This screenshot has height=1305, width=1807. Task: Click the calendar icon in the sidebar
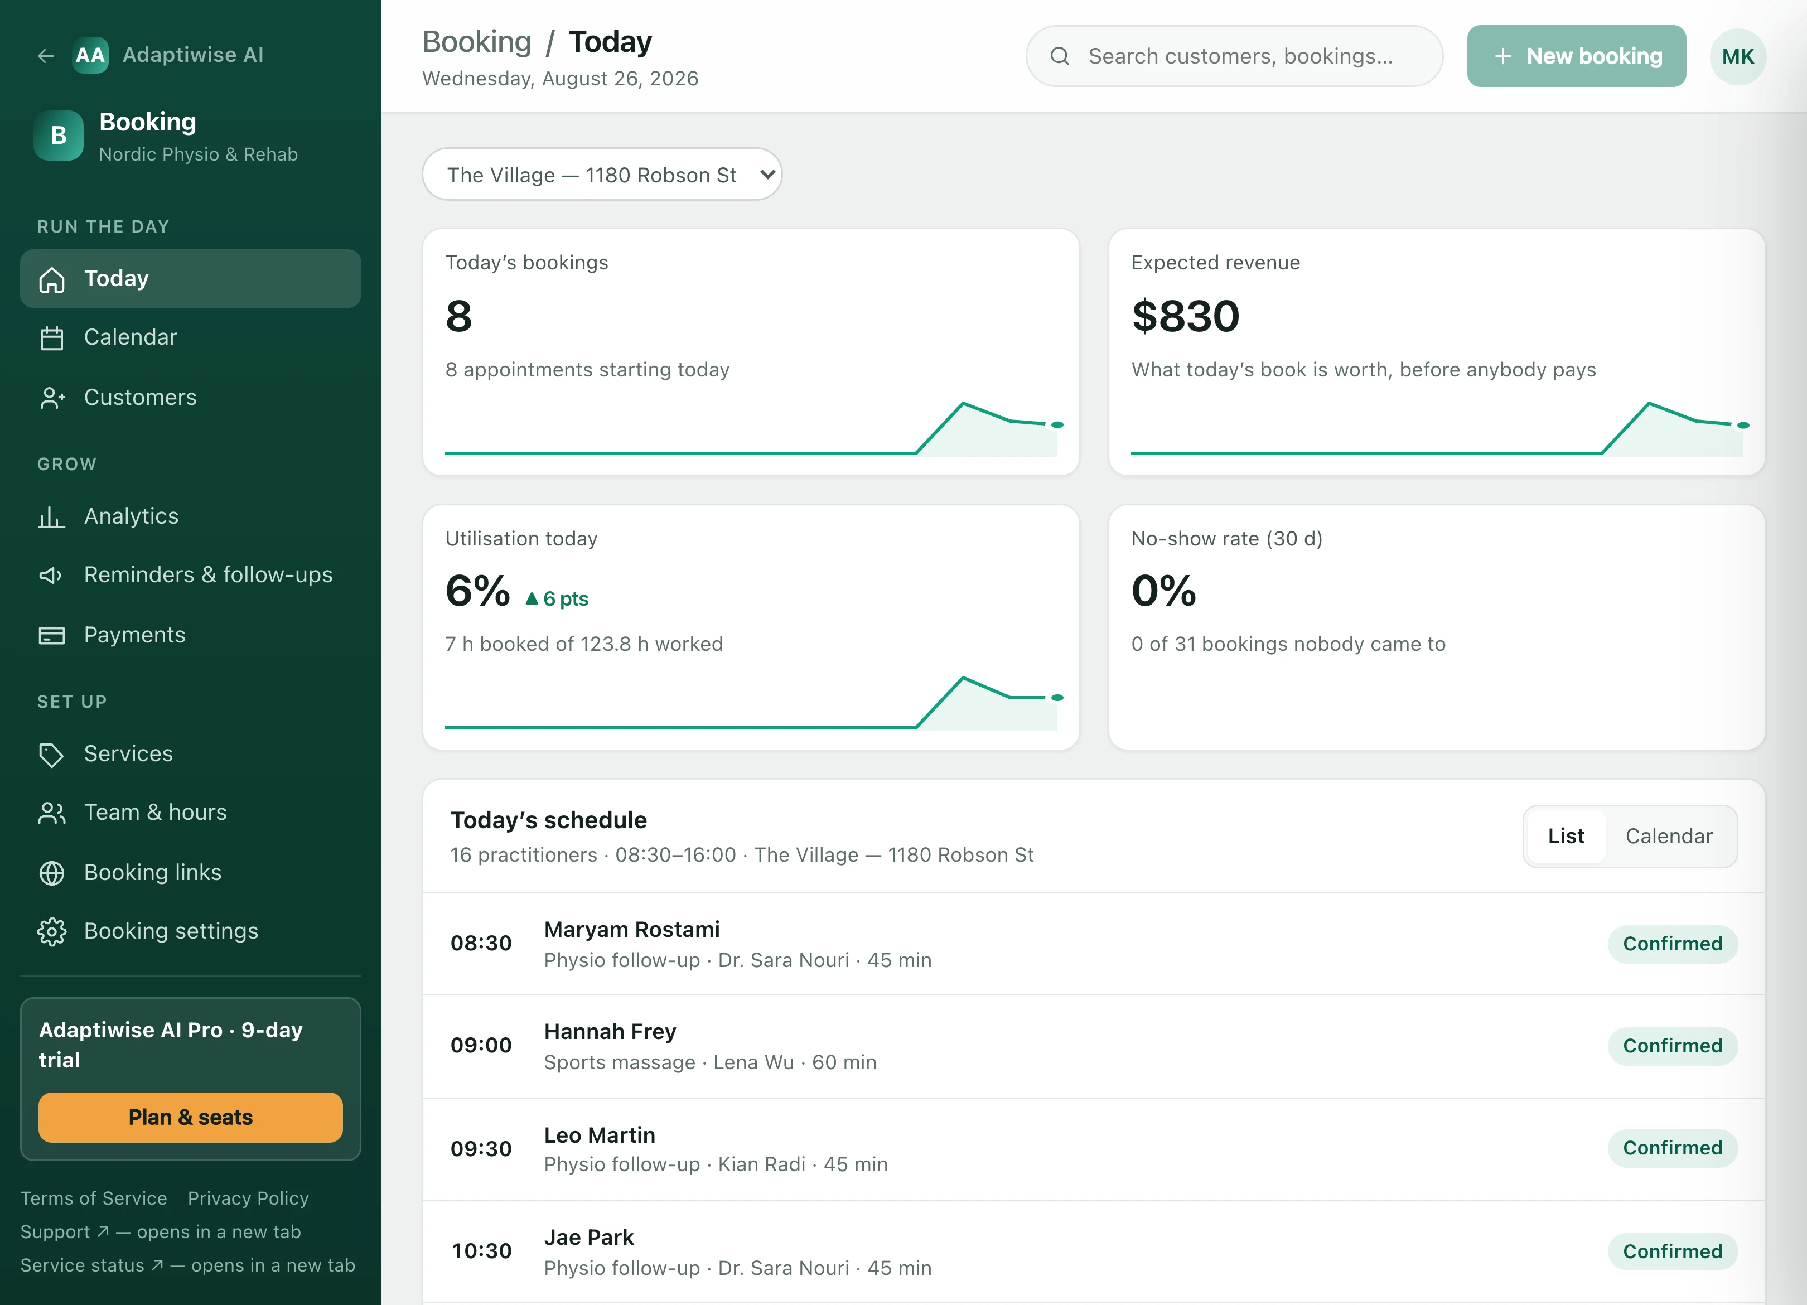click(x=52, y=338)
